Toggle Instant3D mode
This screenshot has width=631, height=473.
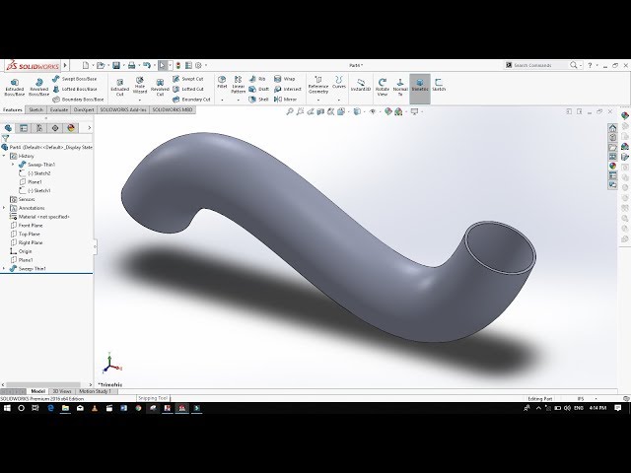pyautogui.click(x=360, y=85)
